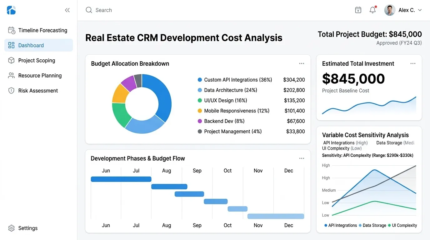This screenshot has height=240, width=430.
Task: Open Development Phases card more options
Action: pyautogui.click(x=302, y=158)
